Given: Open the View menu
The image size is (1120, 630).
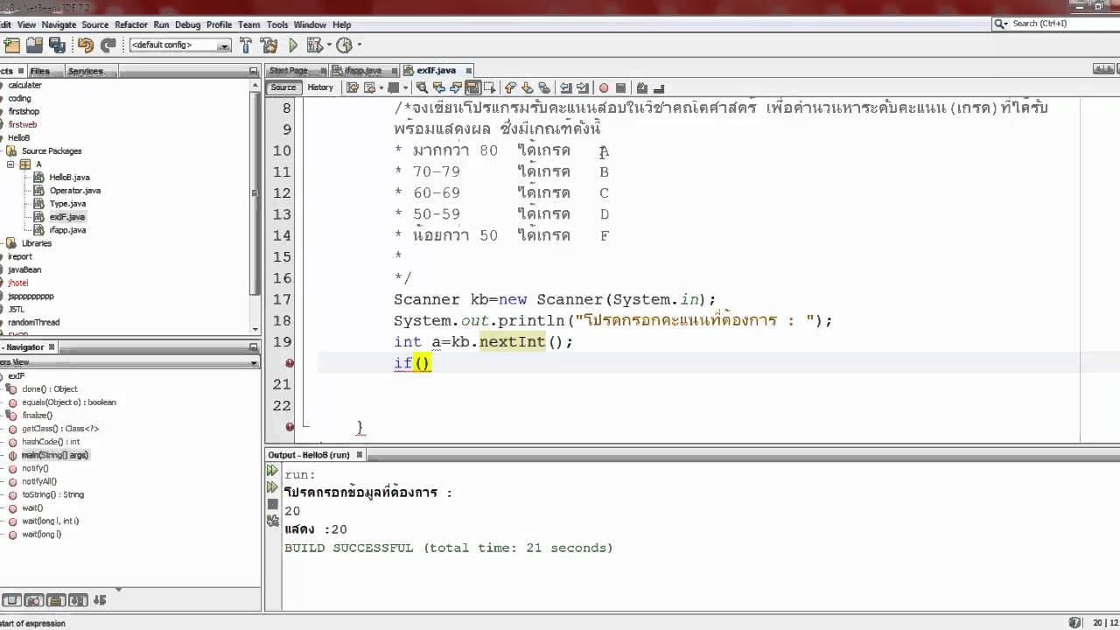Looking at the screenshot, I should pos(26,24).
